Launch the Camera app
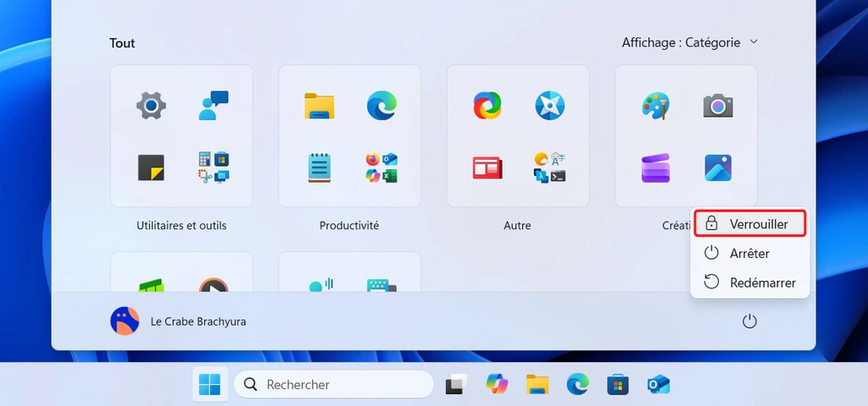The image size is (868, 406). [718, 106]
